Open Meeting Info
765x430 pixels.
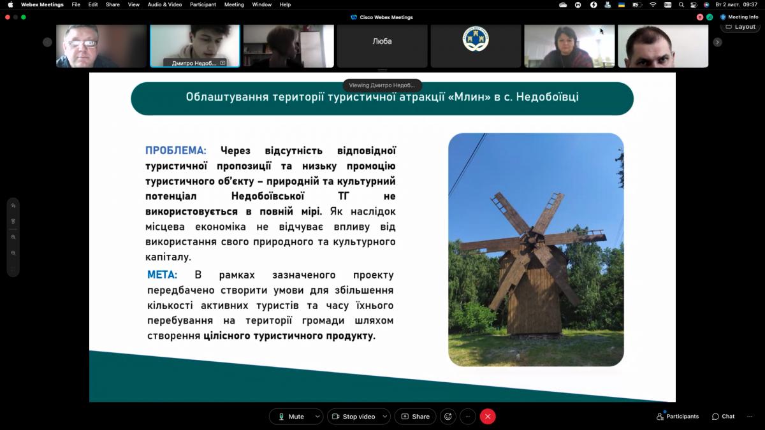739,17
